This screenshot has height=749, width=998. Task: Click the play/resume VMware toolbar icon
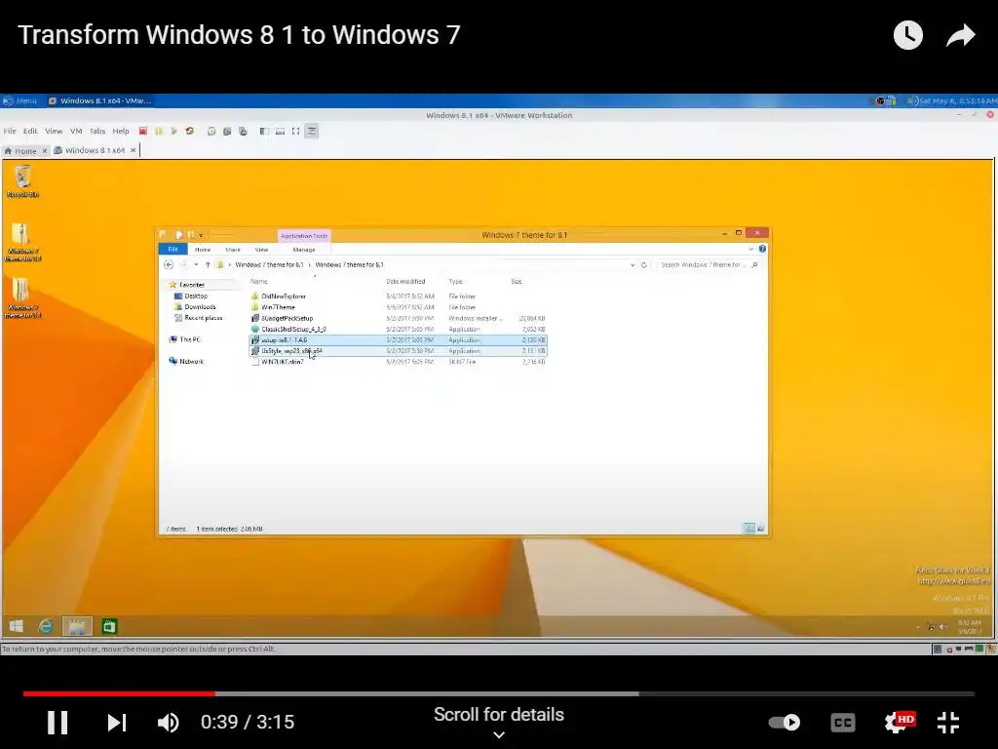tap(173, 132)
